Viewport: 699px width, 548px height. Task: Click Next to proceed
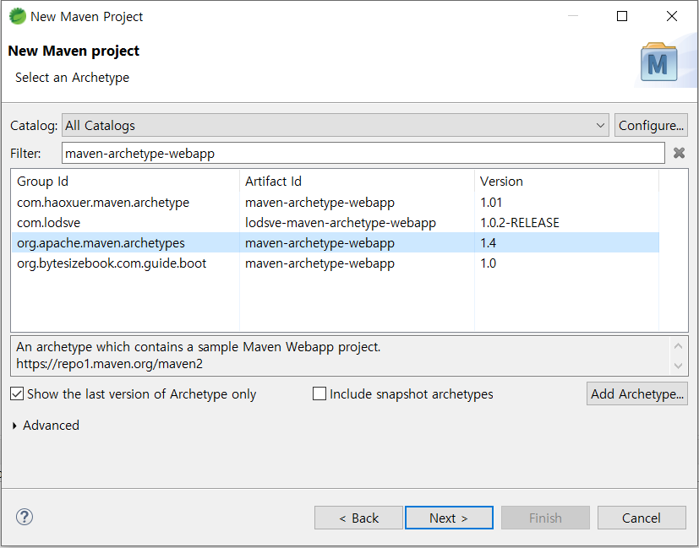449,517
